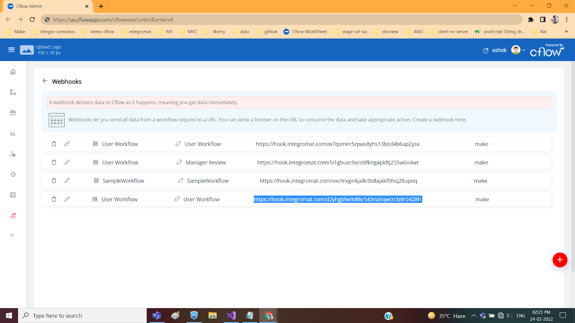The width and height of the screenshot is (575, 323).
Task: Go back with the browser back arrow
Action: 8,20
